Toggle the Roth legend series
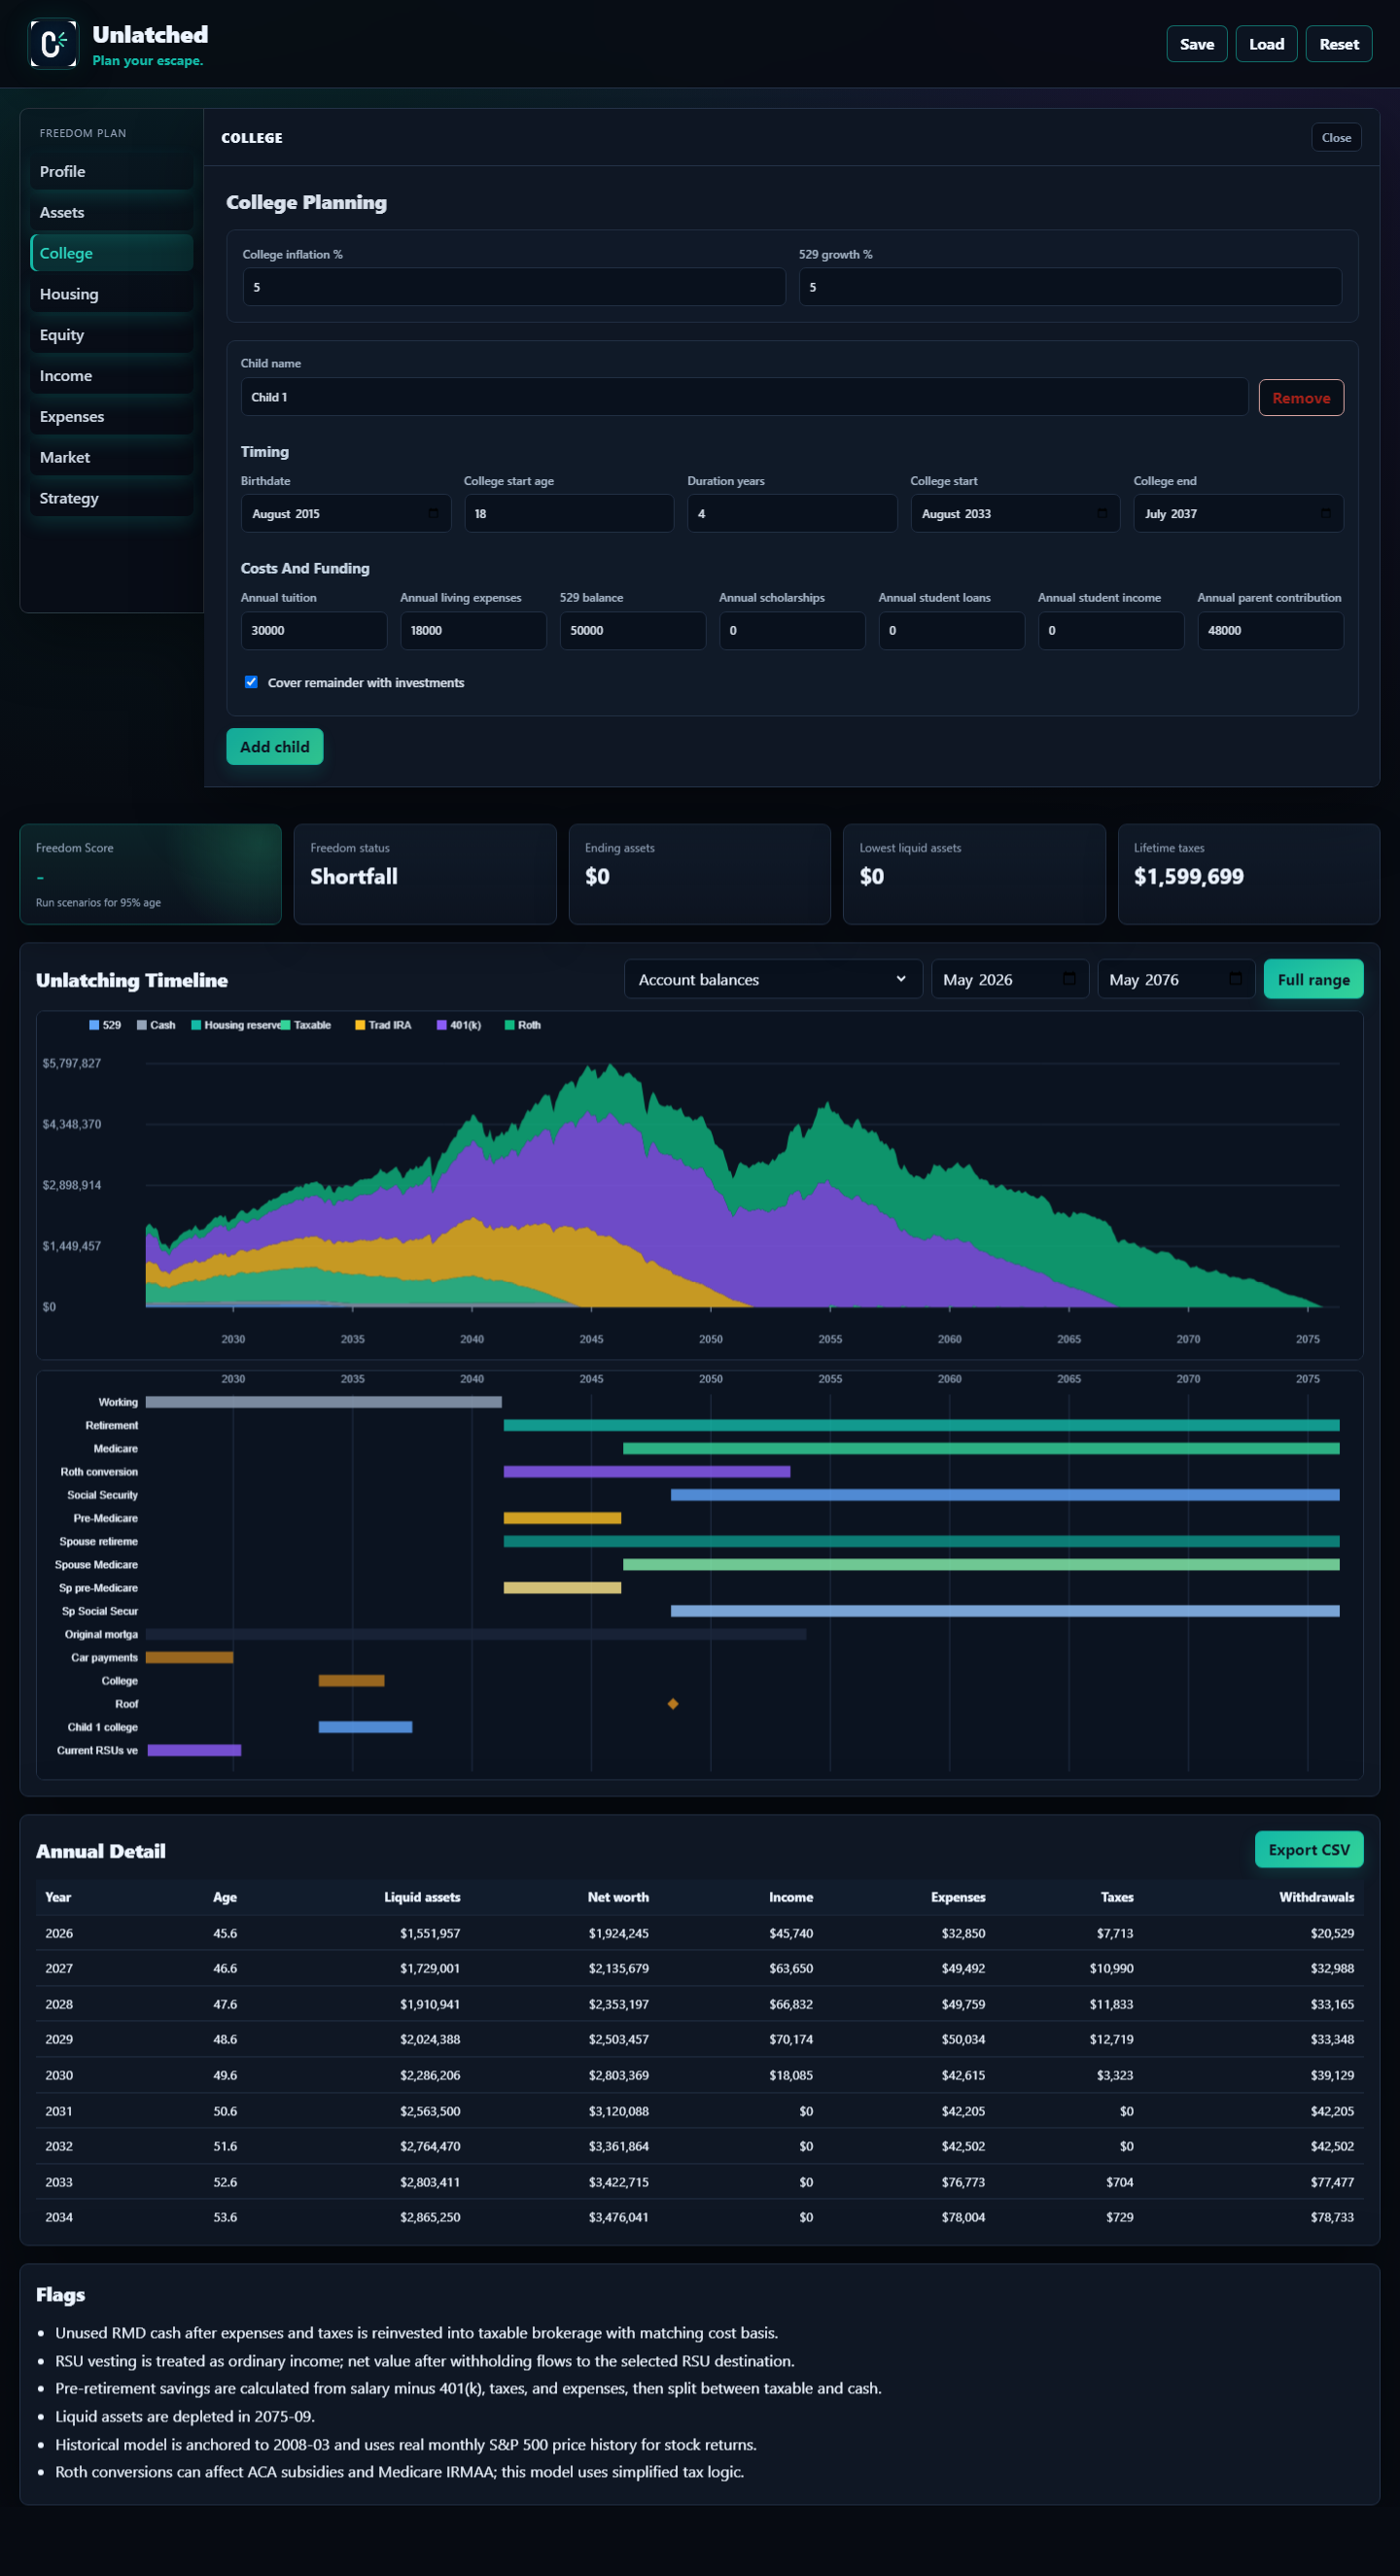 pyautogui.click(x=522, y=1025)
